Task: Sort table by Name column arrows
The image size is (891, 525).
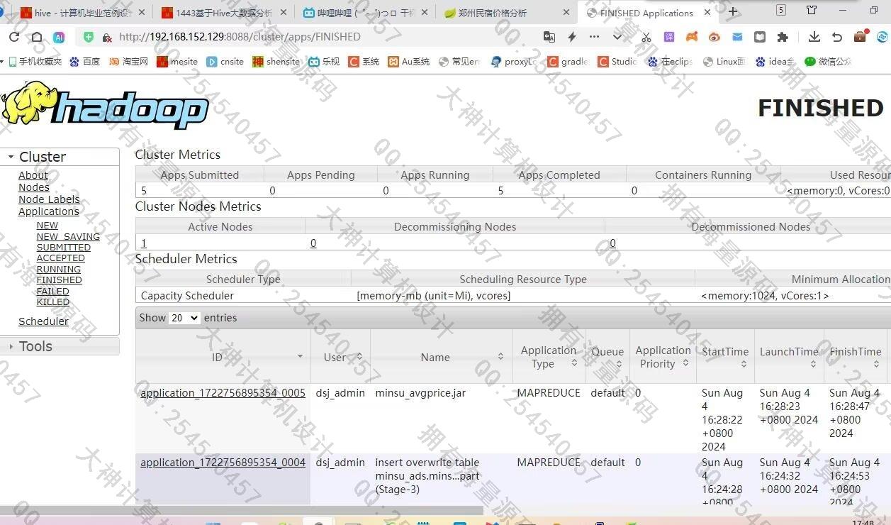Action: pyautogui.click(x=500, y=357)
